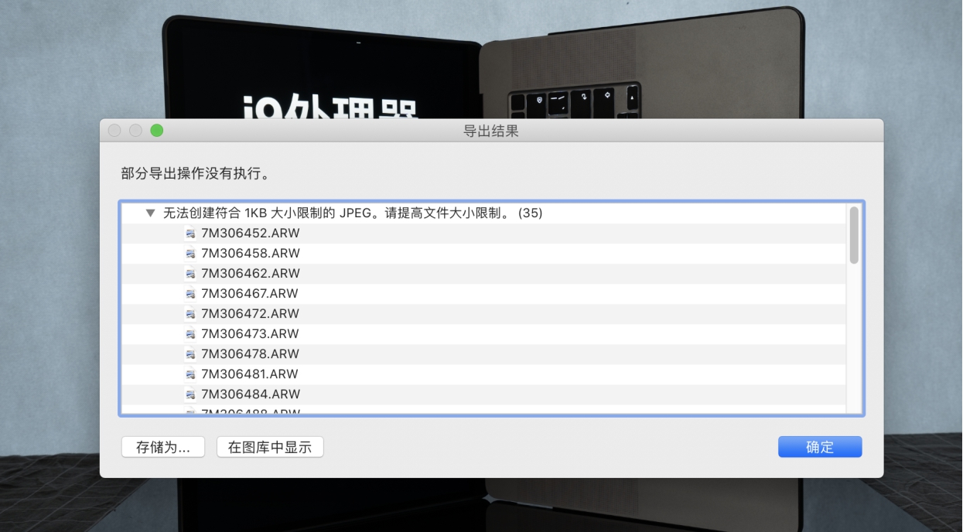Select the 7M306488.ARW list entry
This screenshot has width=963, height=532.
[x=249, y=412]
